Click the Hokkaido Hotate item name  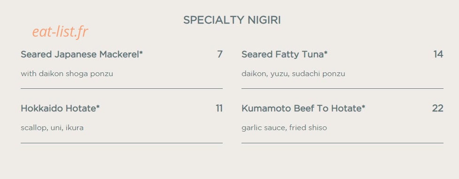pos(60,109)
